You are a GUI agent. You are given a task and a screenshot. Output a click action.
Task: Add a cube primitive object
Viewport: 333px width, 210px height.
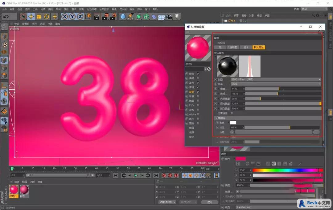(x=123, y=16)
